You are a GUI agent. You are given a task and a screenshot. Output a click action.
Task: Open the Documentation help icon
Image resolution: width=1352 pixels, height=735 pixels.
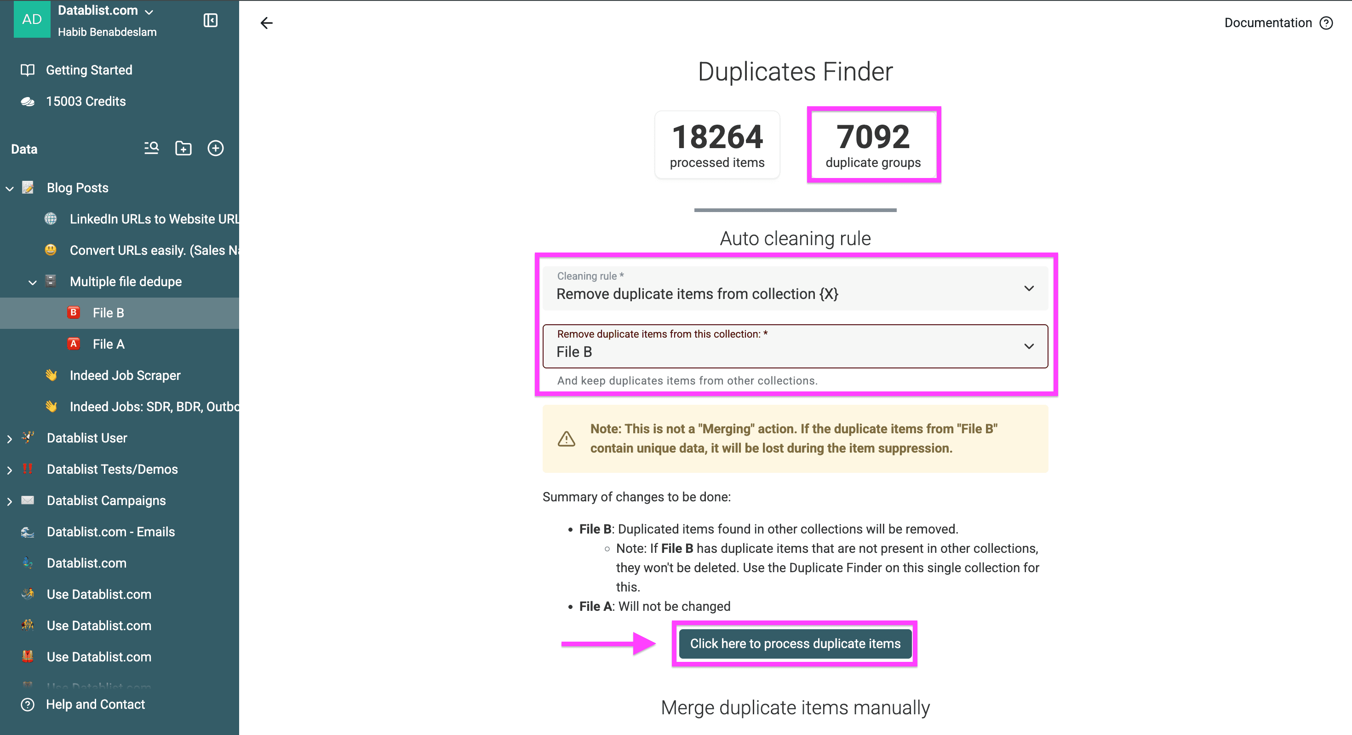pos(1326,23)
